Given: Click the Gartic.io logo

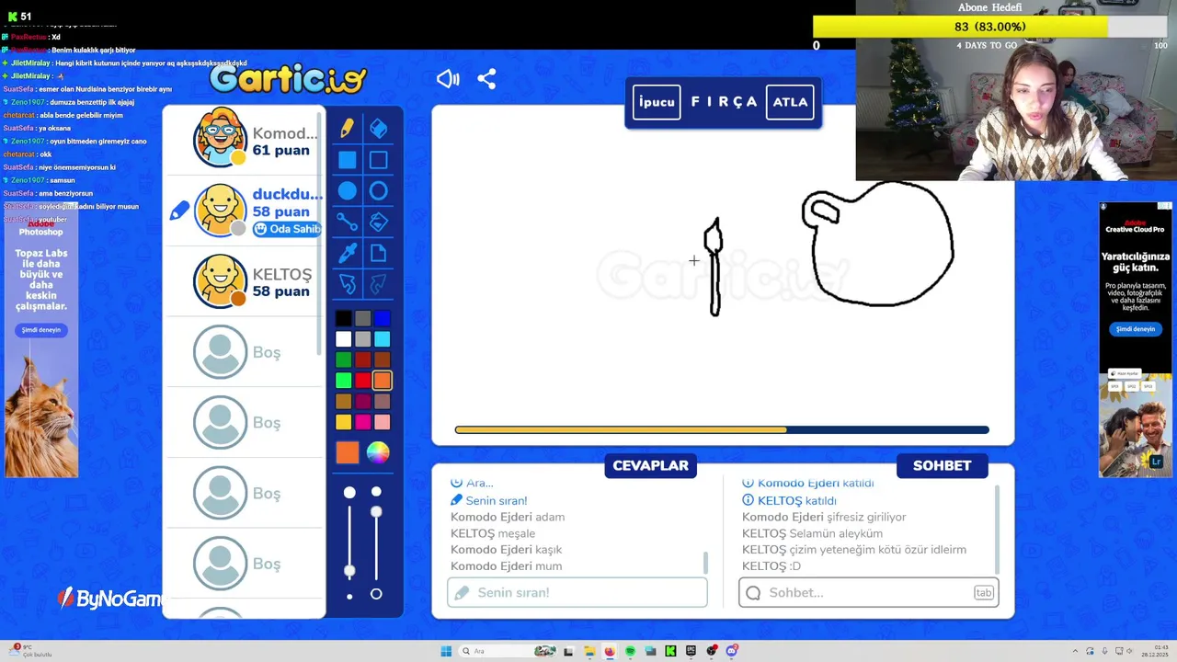Looking at the screenshot, I should click(288, 79).
